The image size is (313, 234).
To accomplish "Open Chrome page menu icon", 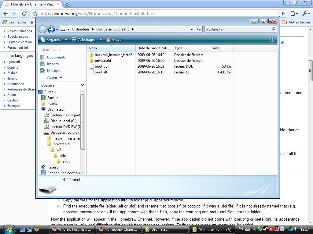I will [x=294, y=13].
